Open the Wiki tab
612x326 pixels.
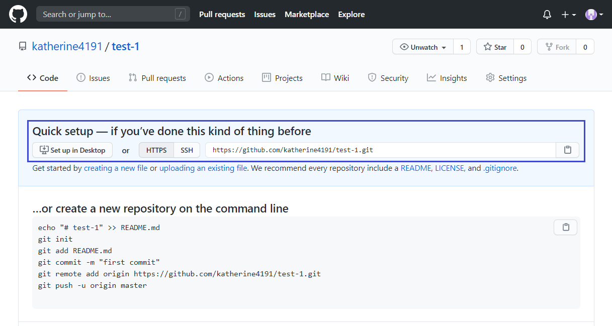(335, 78)
